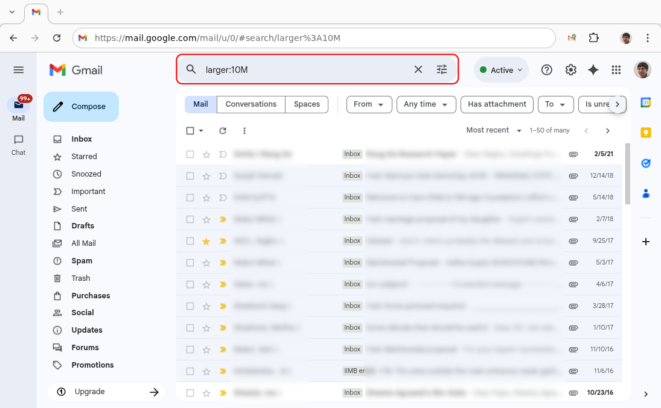Open Google Keep in the right side panel
The image size is (661, 408).
645,133
